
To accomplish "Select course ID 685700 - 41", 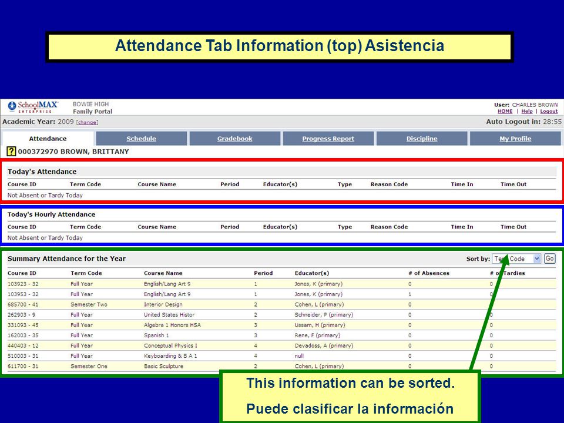I will (x=23, y=304).
